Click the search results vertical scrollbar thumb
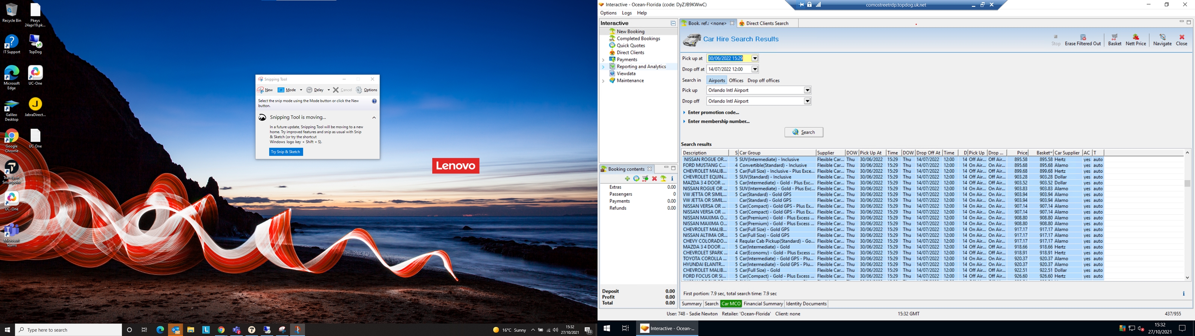 (x=1187, y=183)
